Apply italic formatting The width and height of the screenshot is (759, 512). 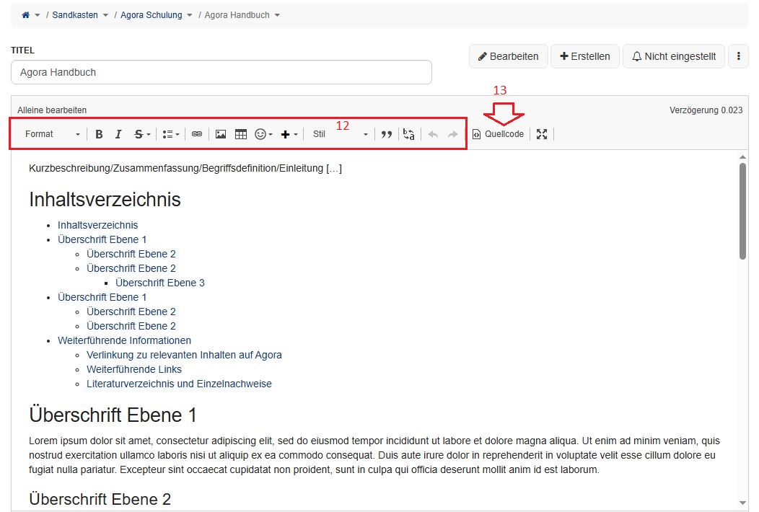click(118, 134)
